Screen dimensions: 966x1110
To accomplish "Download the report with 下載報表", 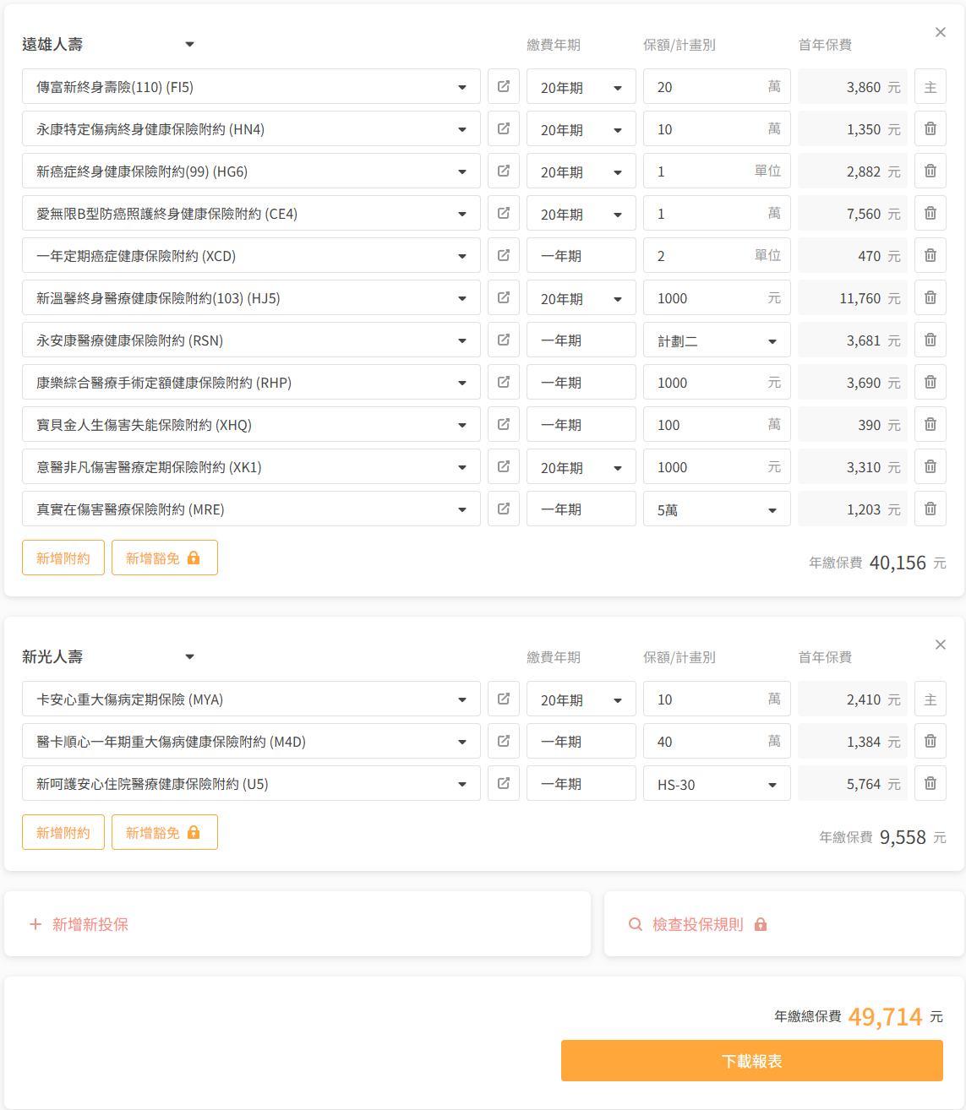I will pyautogui.click(x=752, y=1060).
